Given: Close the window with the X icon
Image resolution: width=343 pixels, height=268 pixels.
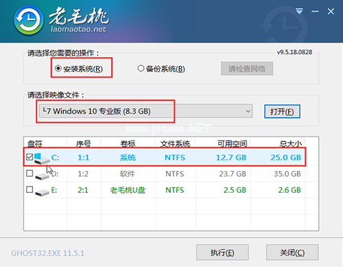Looking at the screenshot, I should (x=331, y=11).
